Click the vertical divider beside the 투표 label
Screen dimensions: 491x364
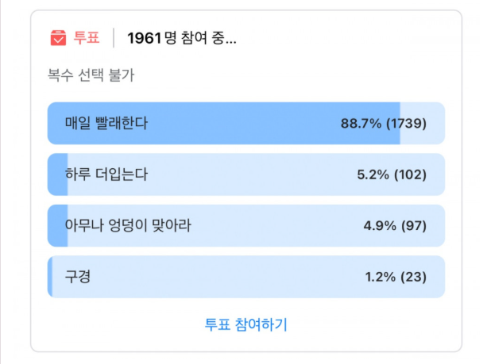point(114,38)
